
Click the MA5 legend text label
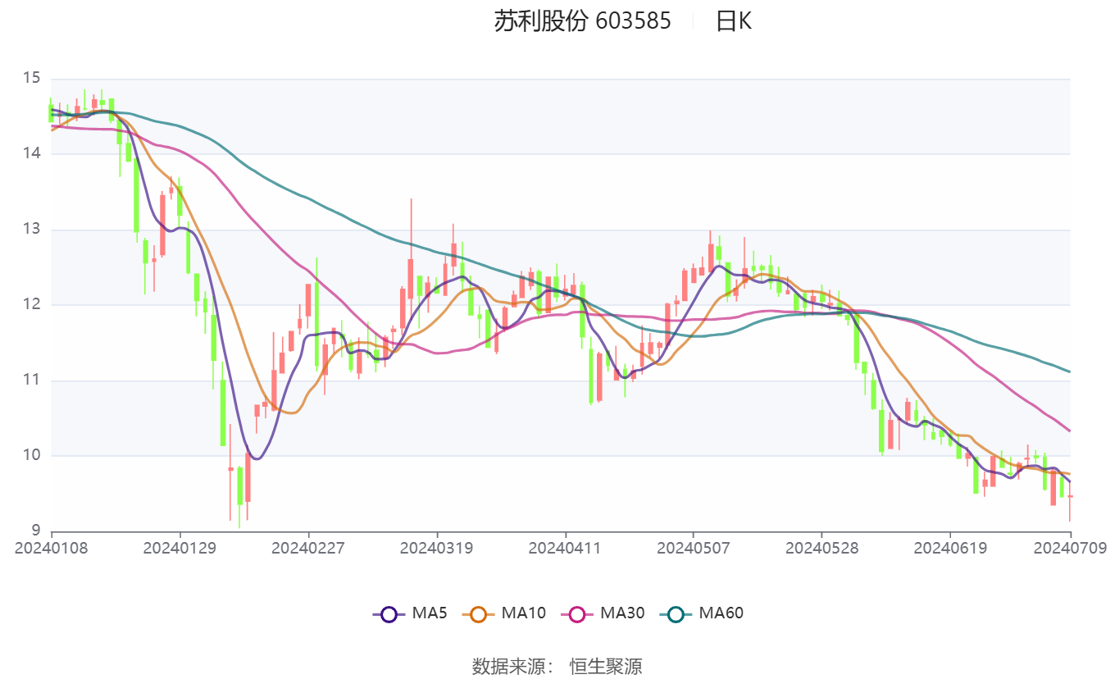[x=430, y=613]
